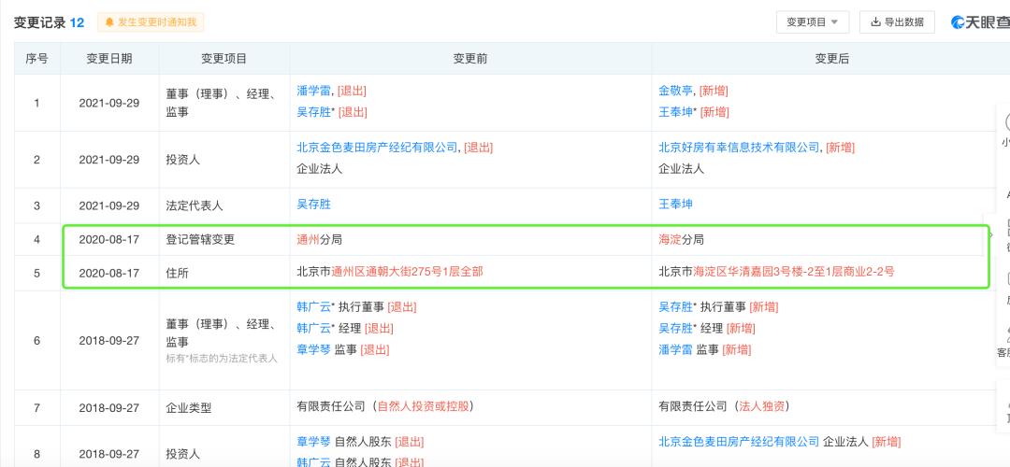Click the 天眼查 logo
Image resolution: width=1010 pixels, height=467 pixels.
pos(979,22)
